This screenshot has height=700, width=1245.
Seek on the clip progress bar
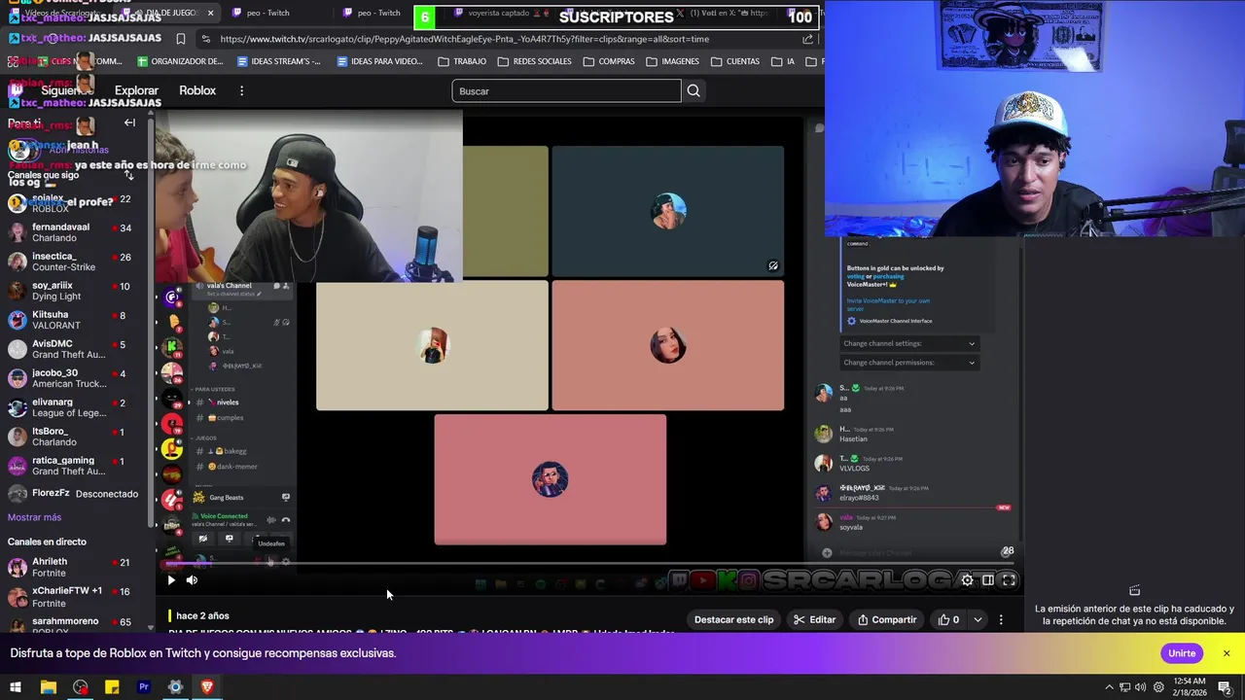590,563
